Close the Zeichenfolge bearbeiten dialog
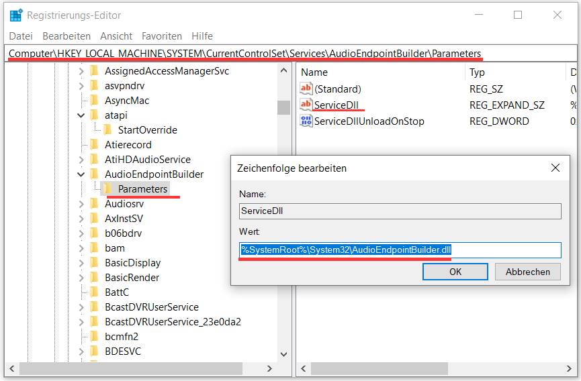Screen dimensions: 581x381 [555, 168]
